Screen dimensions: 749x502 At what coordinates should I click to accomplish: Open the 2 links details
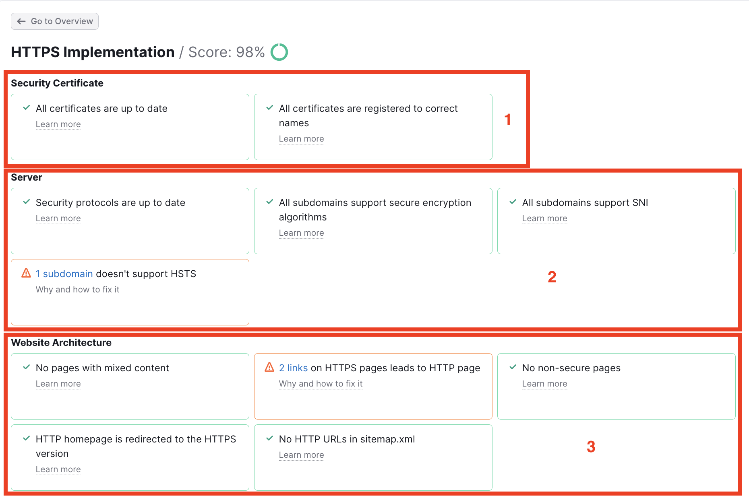293,367
